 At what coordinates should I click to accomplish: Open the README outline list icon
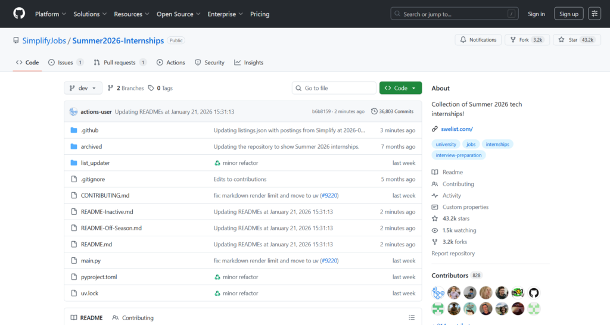point(412,318)
